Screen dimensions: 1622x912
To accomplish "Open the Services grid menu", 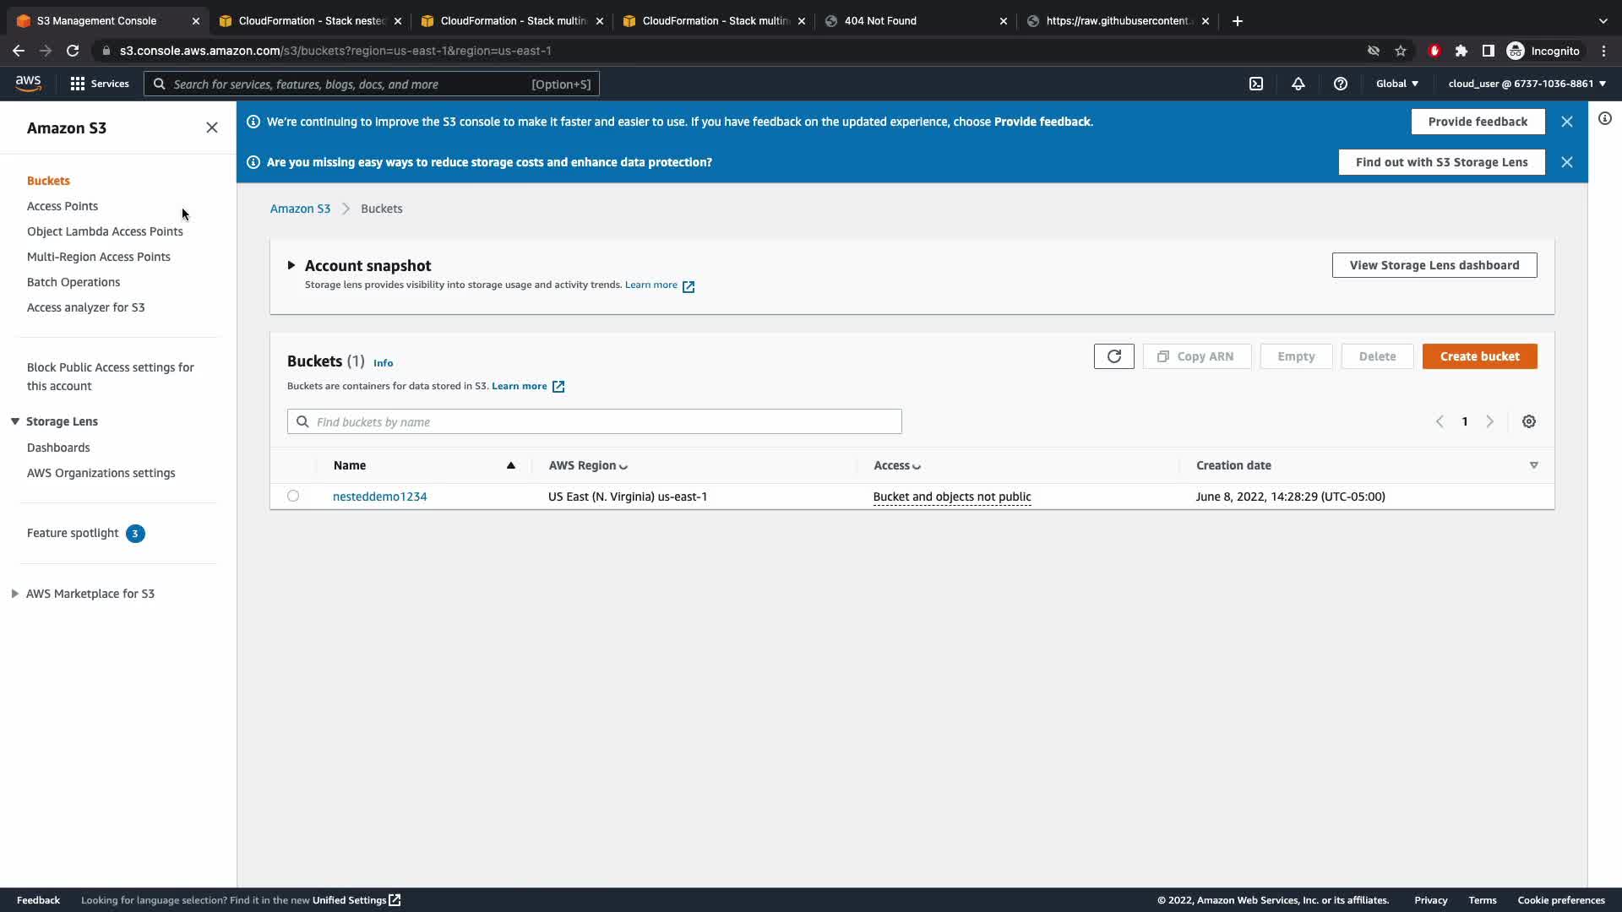I will (x=100, y=84).
